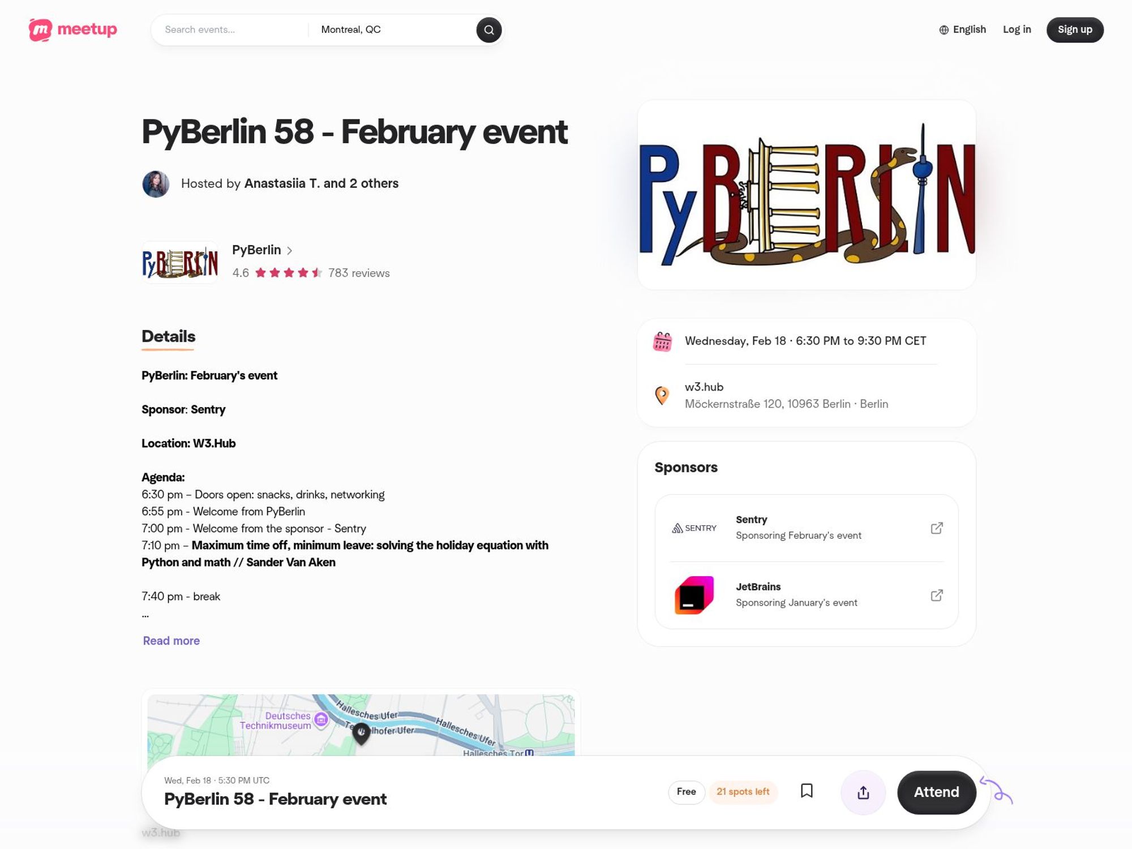Open JetBrains' page via the external link icon
Screen dimensions: 1132x849
[937, 595]
